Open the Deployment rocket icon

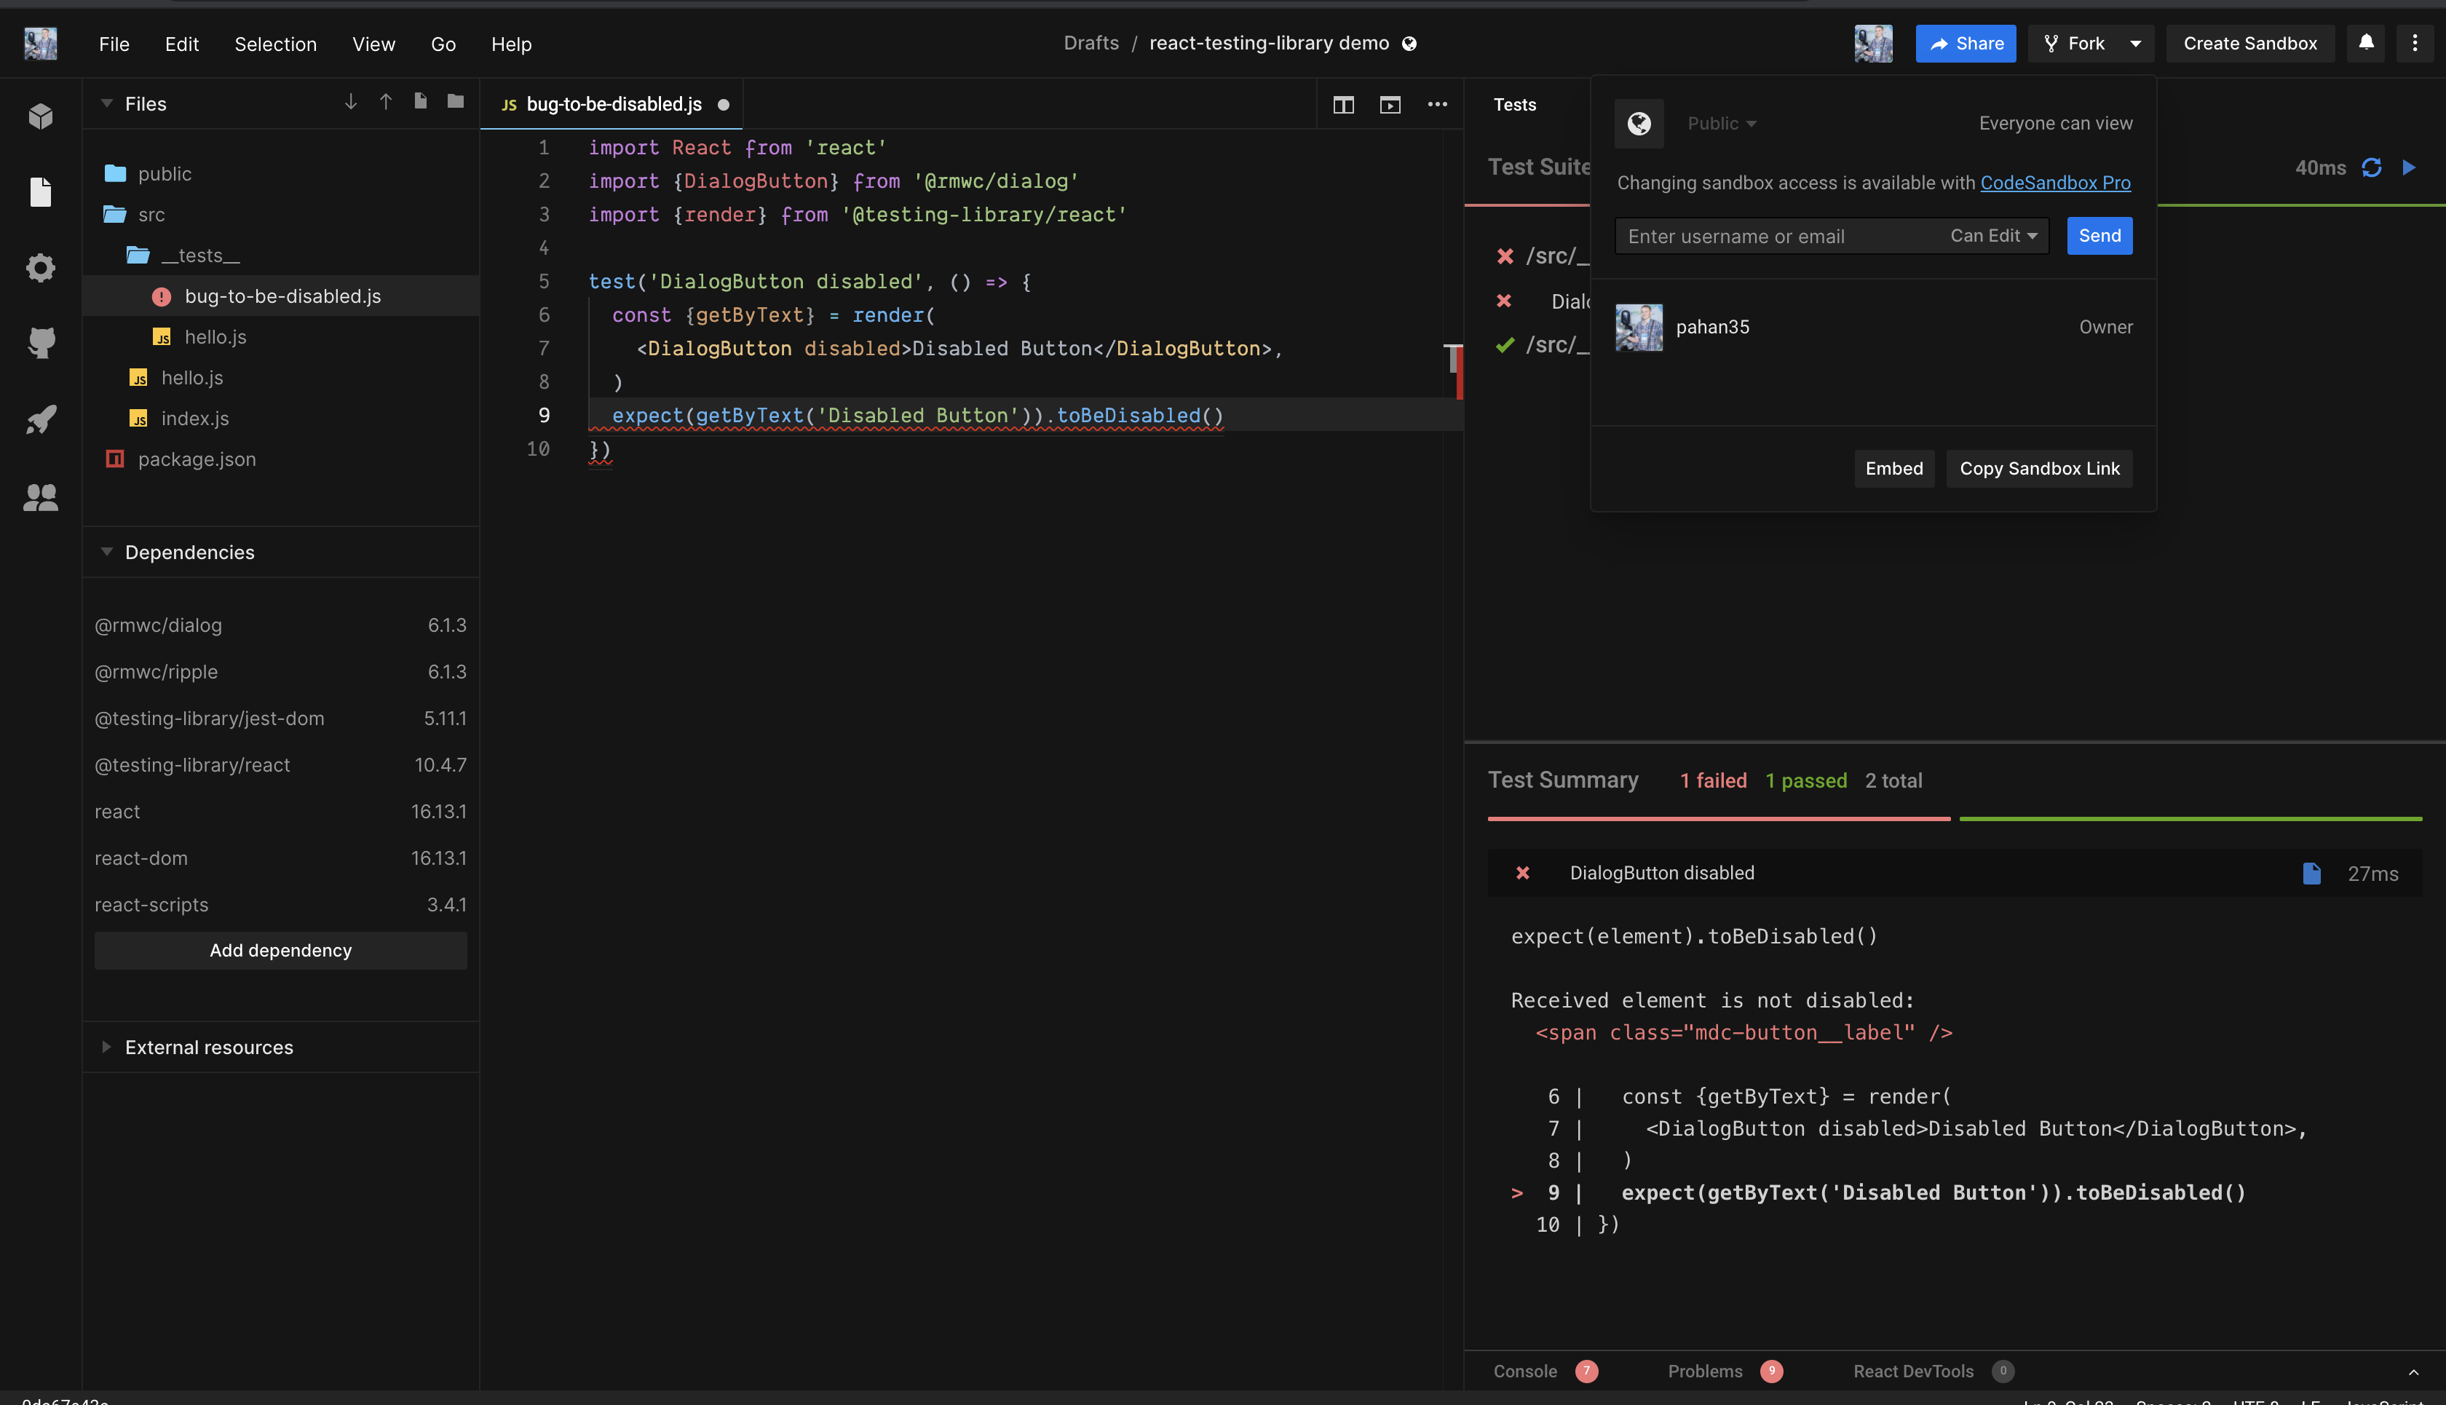(x=41, y=420)
